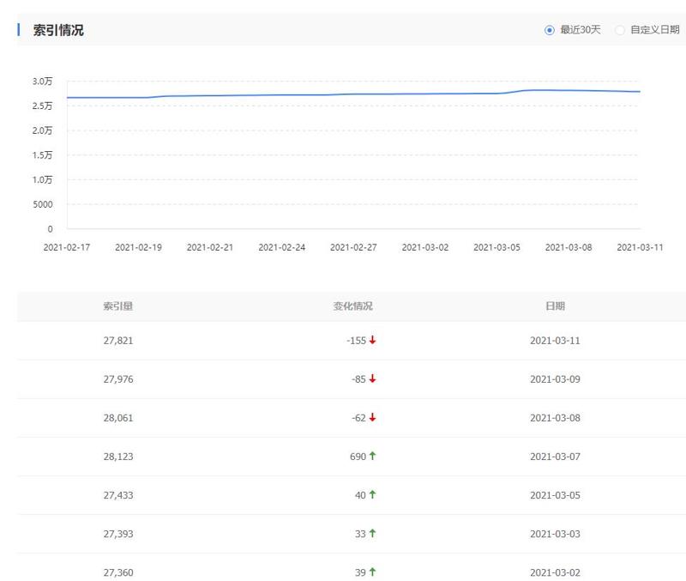Click the green up arrow beside 690
Screen dimensions: 686x581
pos(373,457)
